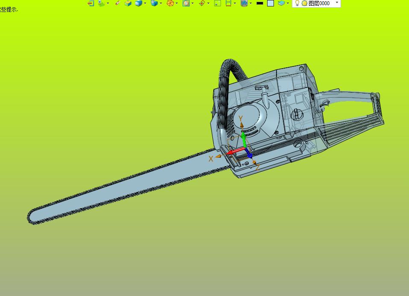Click the blue slab layer icon
Viewport: 409px width, 296px height.
(281, 3)
